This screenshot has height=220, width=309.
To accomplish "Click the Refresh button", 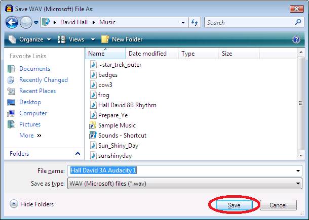I will (x=195, y=22).
